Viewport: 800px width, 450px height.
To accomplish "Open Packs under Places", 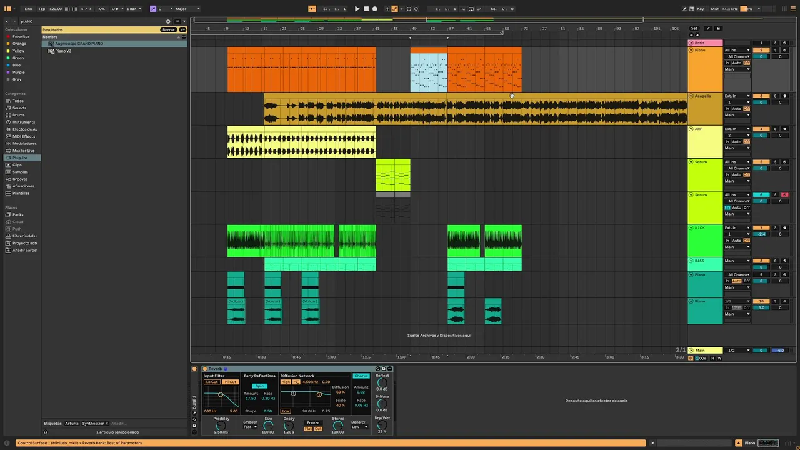I will coord(17,214).
